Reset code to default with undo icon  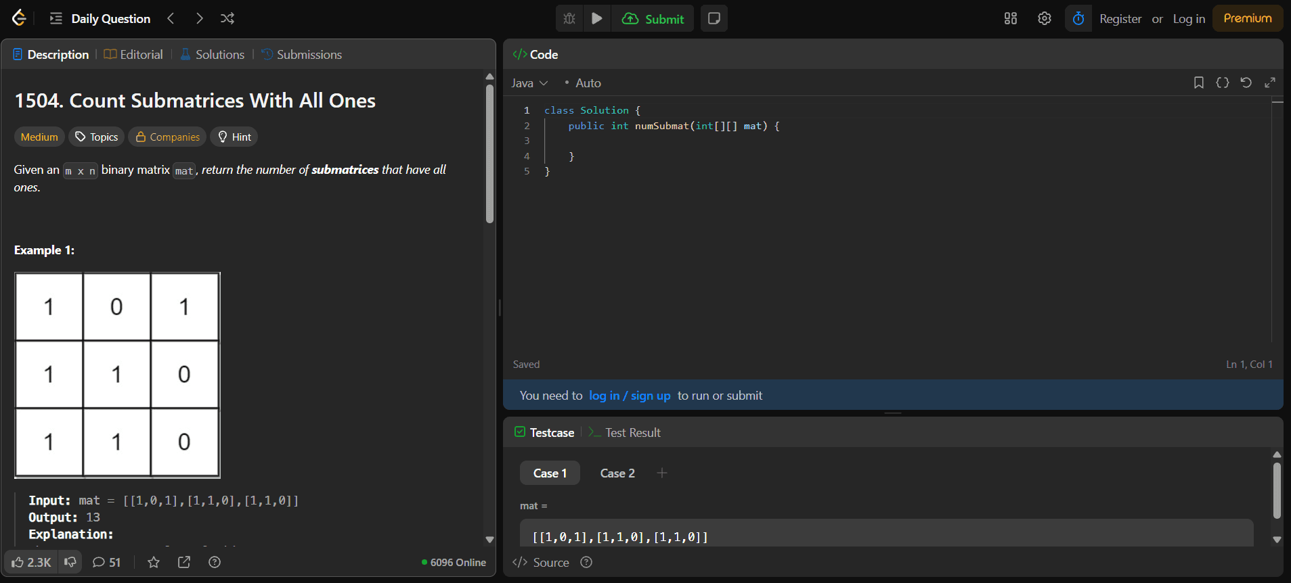point(1246,83)
